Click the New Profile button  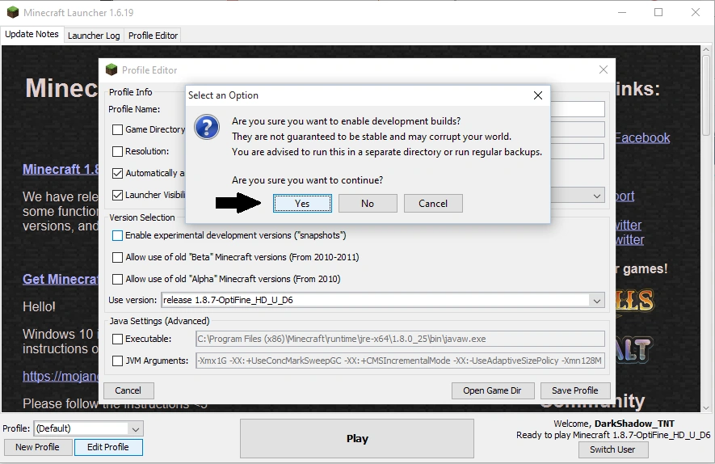(37, 447)
